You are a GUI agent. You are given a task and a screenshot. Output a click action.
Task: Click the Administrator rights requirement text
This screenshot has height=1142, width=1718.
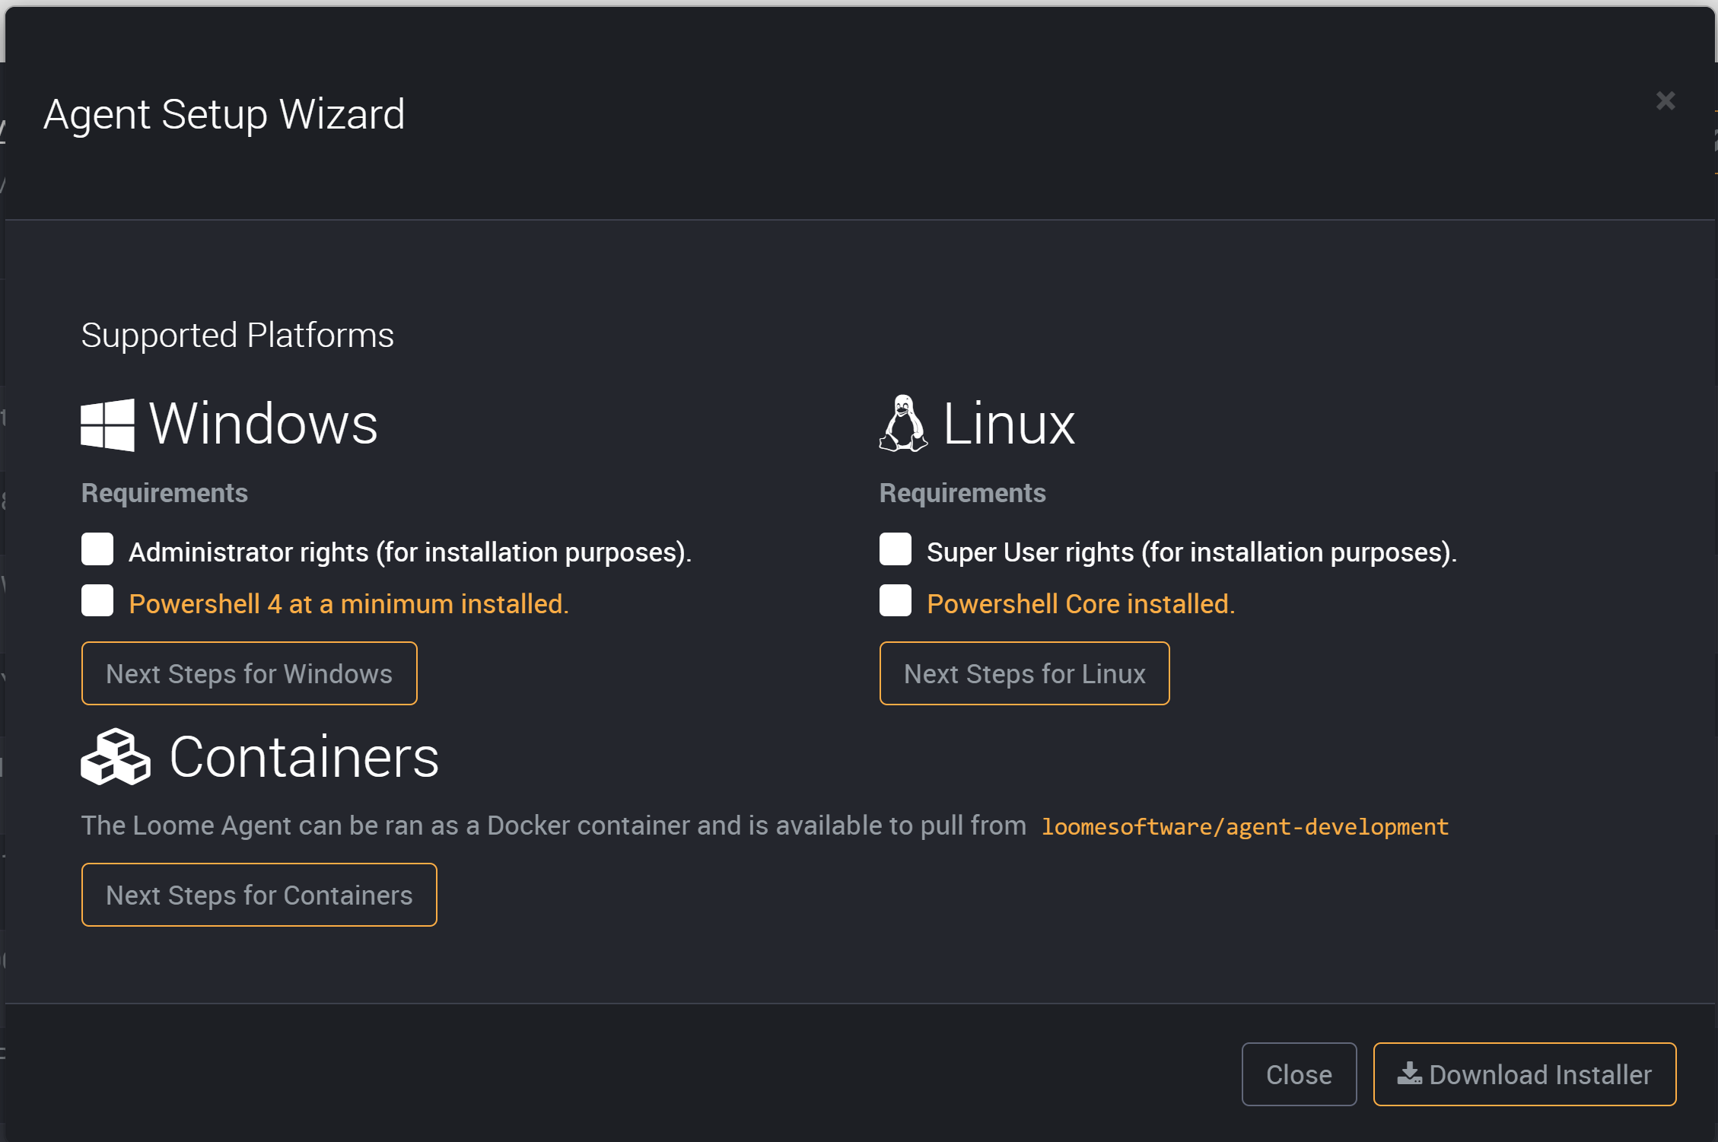pos(410,552)
